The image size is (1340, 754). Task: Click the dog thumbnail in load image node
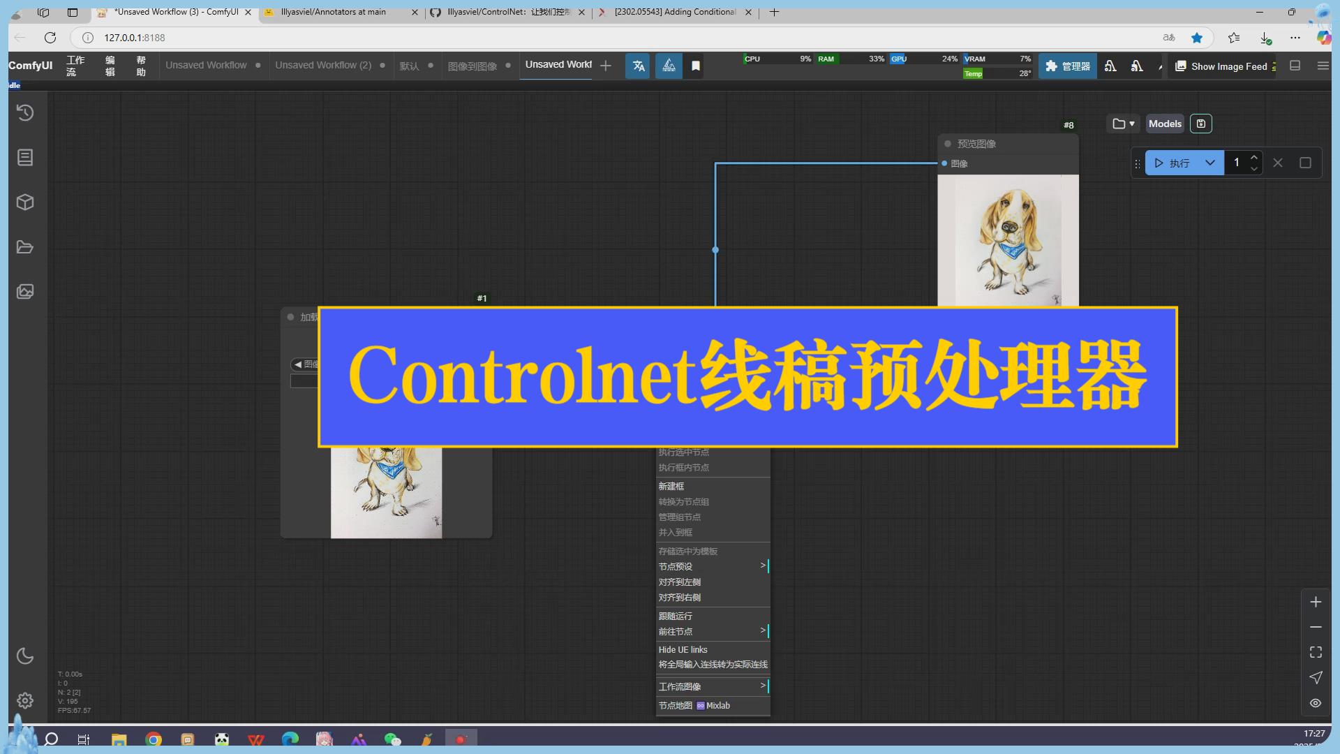[386, 492]
